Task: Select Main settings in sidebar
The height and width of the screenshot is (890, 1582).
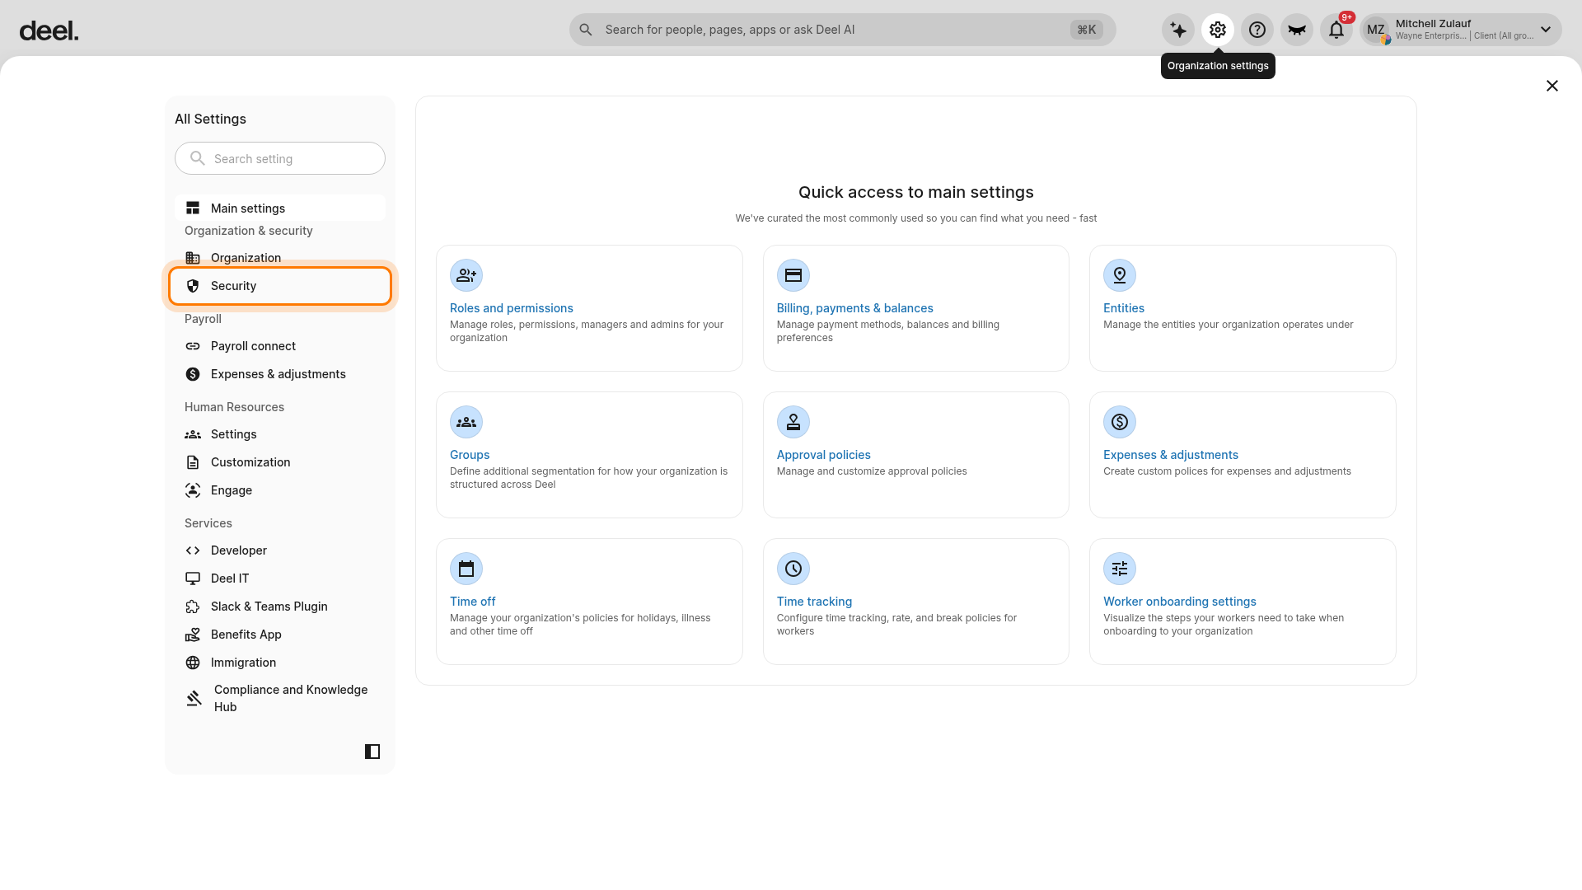Action: click(280, 208)
